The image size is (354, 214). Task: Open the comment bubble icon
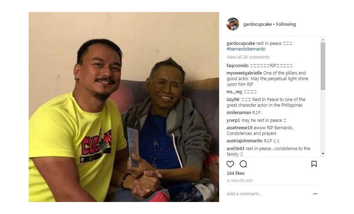coord(243,164)
